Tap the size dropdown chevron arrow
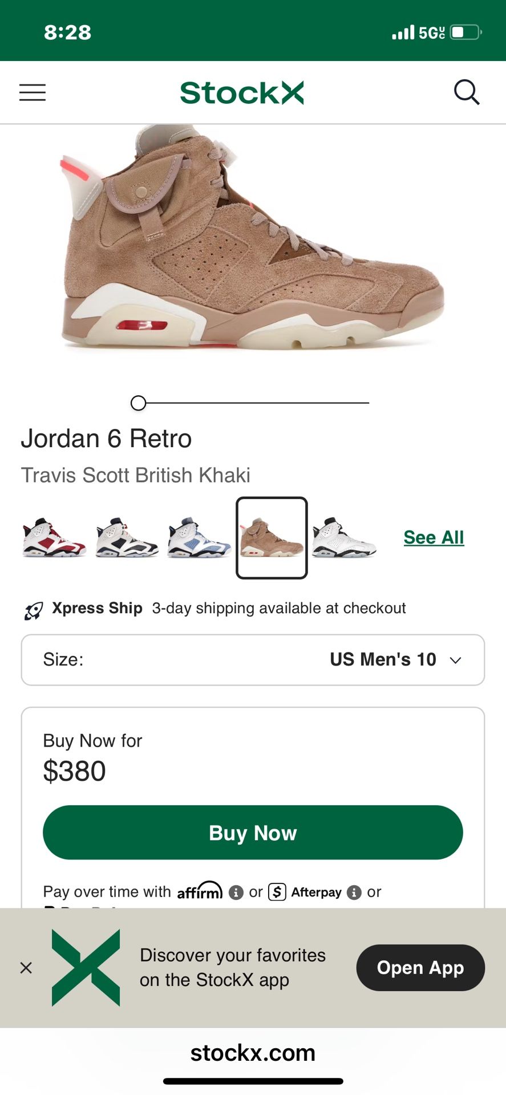Screen dimensions: 506x1095 click(x=455, y=660)
